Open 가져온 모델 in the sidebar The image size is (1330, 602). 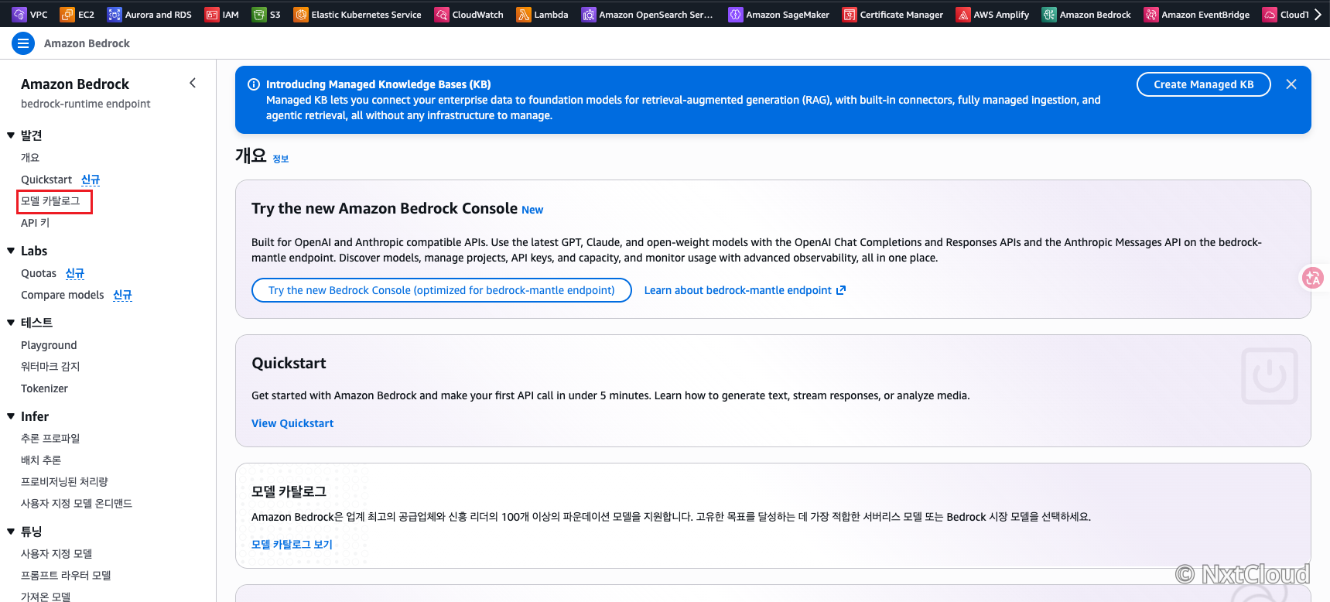point(46,597)
